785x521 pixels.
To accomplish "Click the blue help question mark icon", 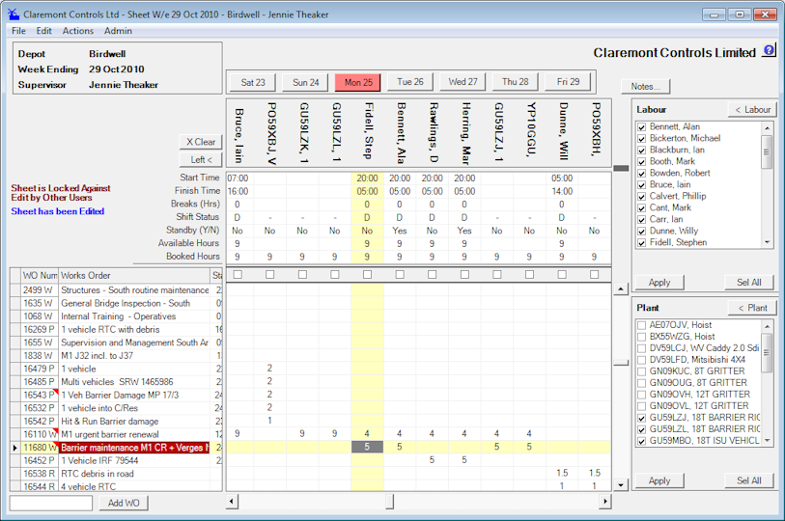I will 769,51.
